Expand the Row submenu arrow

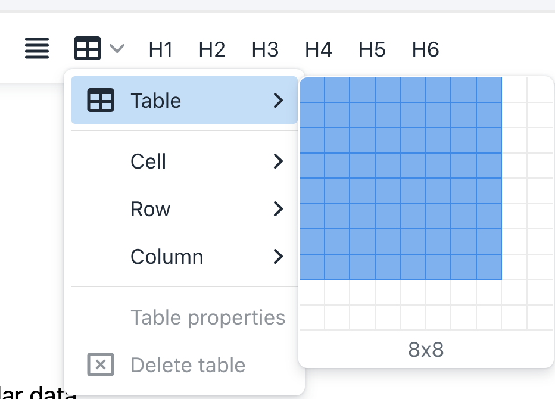pyautogui.click(x=278, y=209)
